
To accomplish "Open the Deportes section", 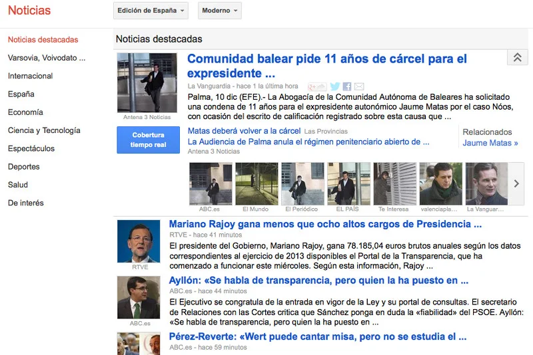I will tap(24, 166).
